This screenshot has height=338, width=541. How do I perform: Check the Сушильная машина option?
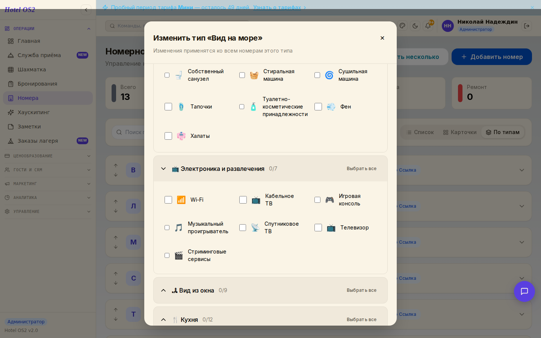pos(317,75)
